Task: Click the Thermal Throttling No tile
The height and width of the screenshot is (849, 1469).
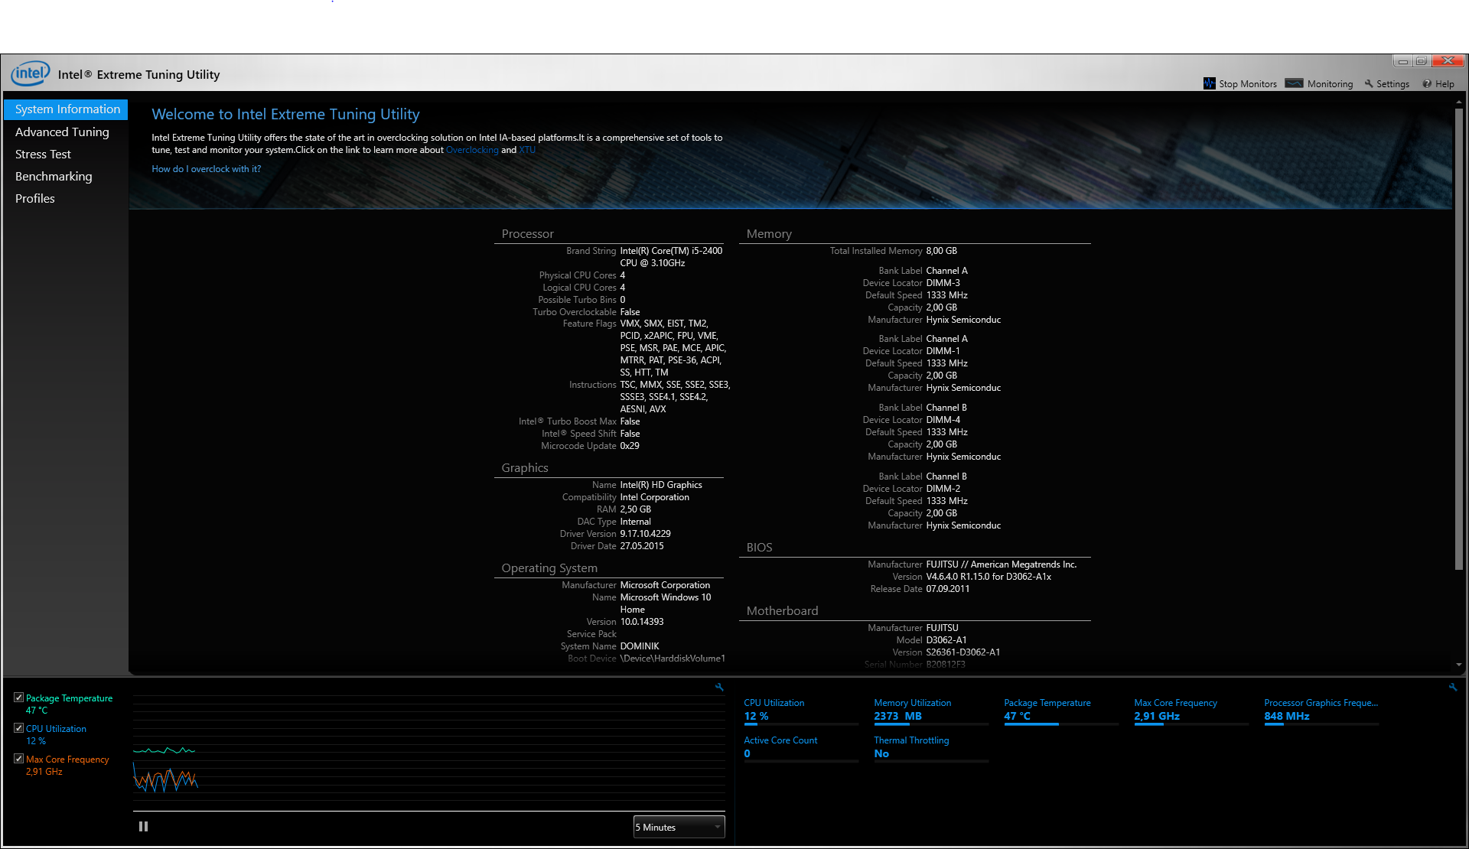Action: (931, 748)
